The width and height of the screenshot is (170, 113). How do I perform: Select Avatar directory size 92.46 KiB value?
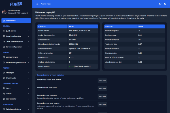pos(73,35)
